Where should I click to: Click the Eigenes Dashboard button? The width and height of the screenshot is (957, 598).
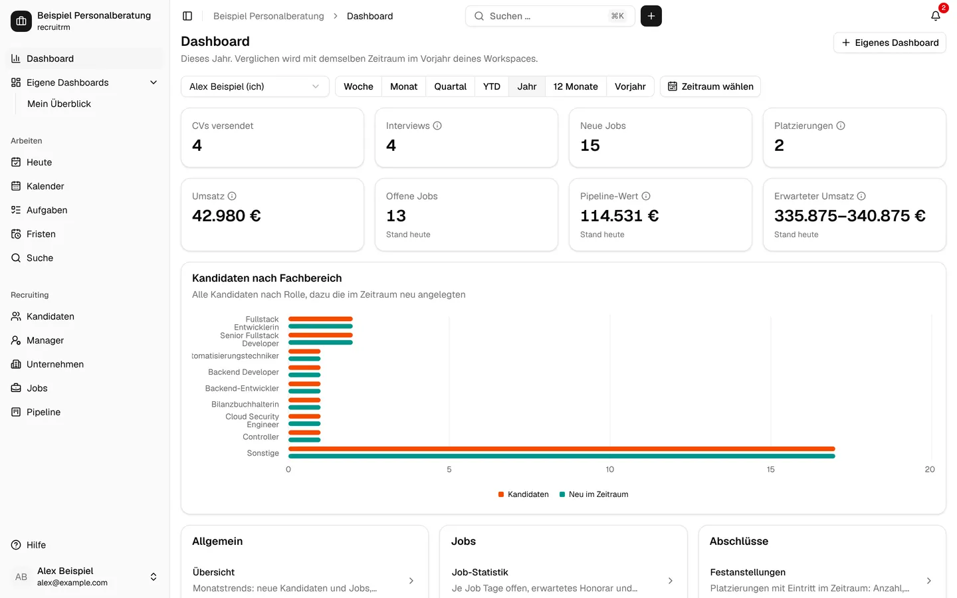click(x=890, y=43)
